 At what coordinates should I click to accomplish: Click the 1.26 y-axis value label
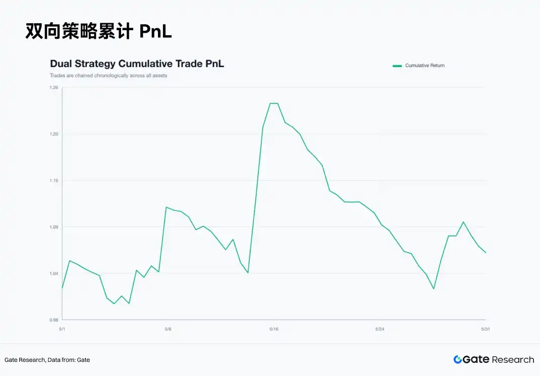point(53,87)
